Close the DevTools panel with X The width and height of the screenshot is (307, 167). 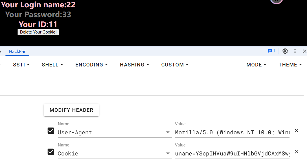pos(304,51)
